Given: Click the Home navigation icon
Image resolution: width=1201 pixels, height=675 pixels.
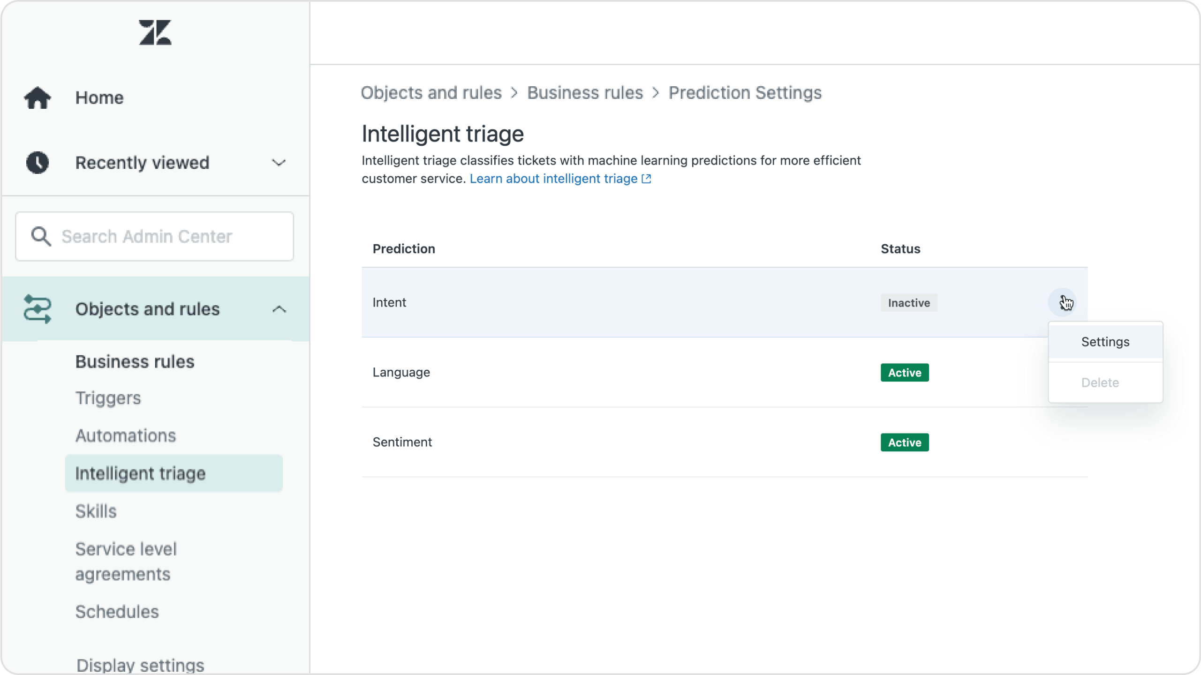Looking at the screenshot, I should point(37,97).
